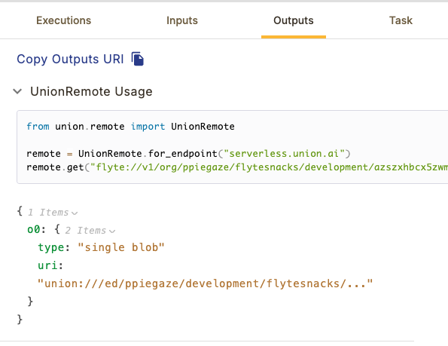This screenshot has height=346, width=448.
Task: Collapse the UnionRemote Usage section chevron
Action: point(17,91)
